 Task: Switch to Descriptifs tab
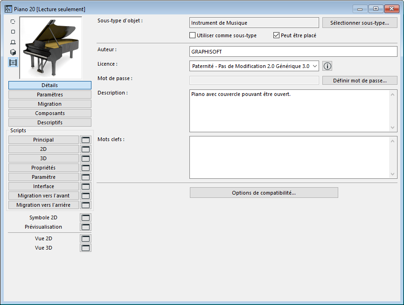(50, 122)
